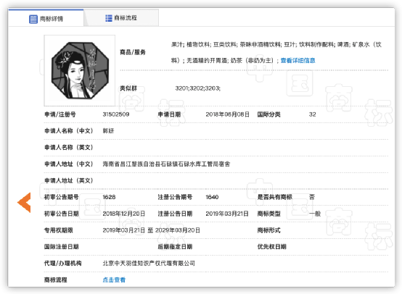
Task: Click the orange left arrow icon
Action: coord(24,203)
